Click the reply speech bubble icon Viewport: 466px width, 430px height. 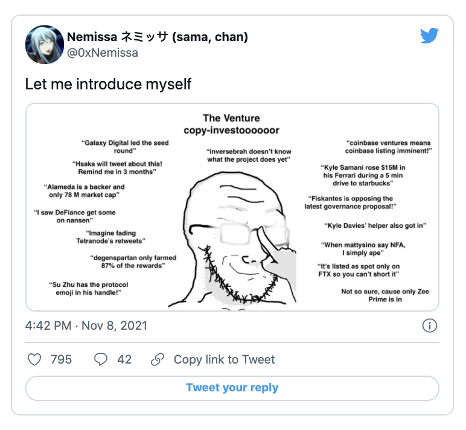(x=101, y=359)
